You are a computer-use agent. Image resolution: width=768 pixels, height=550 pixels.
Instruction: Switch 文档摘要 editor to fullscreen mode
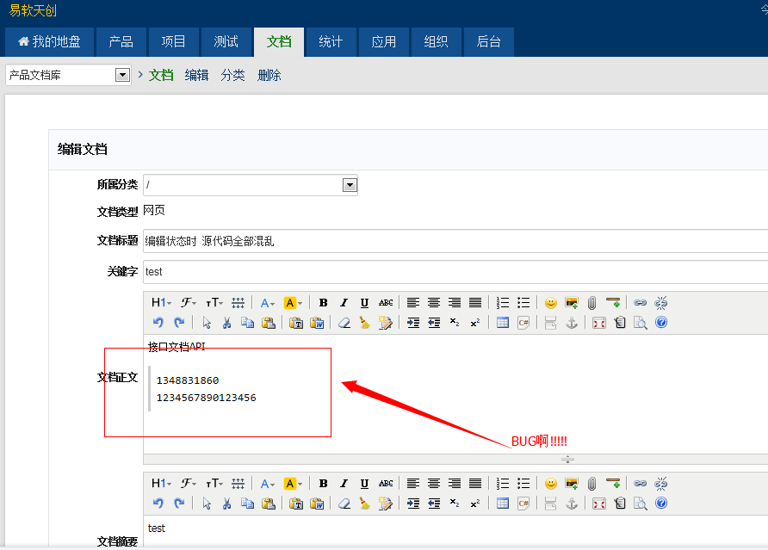click(599, 504)
